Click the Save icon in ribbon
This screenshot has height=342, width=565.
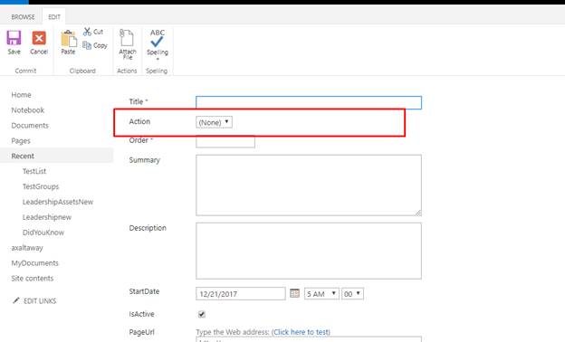[14, 38]
